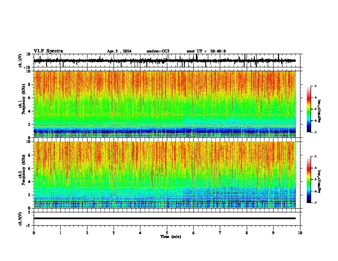This screenshot has width=338, height=261.
Task: Click the "8" kHz tick on ch.2 frequency axis
Action: (x=29, y=155)
